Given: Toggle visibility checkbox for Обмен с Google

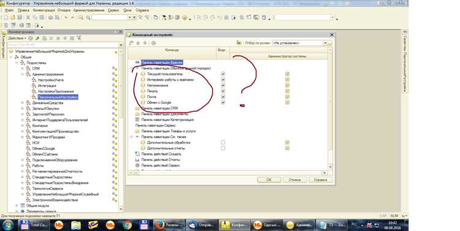Looking at the screenshot, I should (x=223, y=102).
